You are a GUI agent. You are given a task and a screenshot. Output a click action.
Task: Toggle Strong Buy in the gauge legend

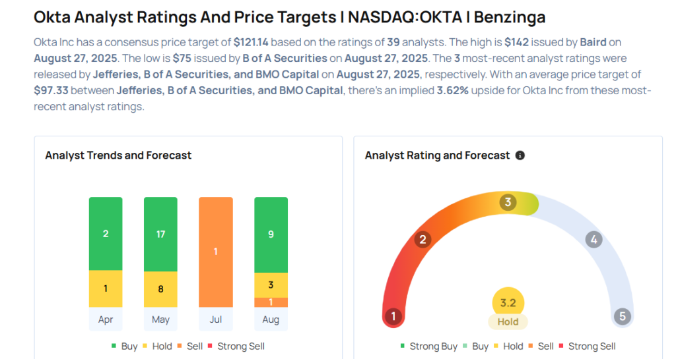click(429, 346)
